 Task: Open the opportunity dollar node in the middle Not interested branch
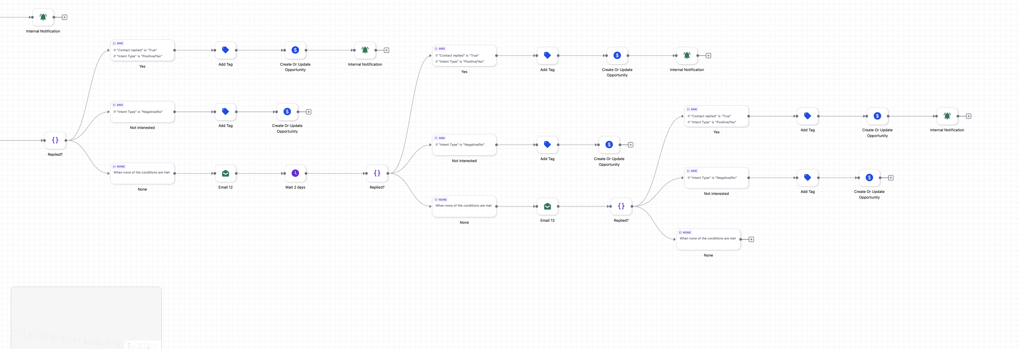pos(609,145)
